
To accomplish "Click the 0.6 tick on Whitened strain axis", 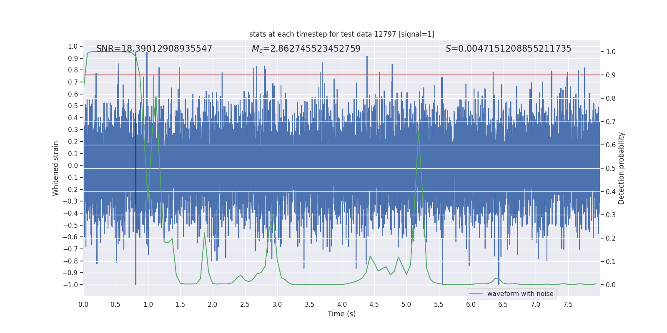I will [x=73, y=94].
